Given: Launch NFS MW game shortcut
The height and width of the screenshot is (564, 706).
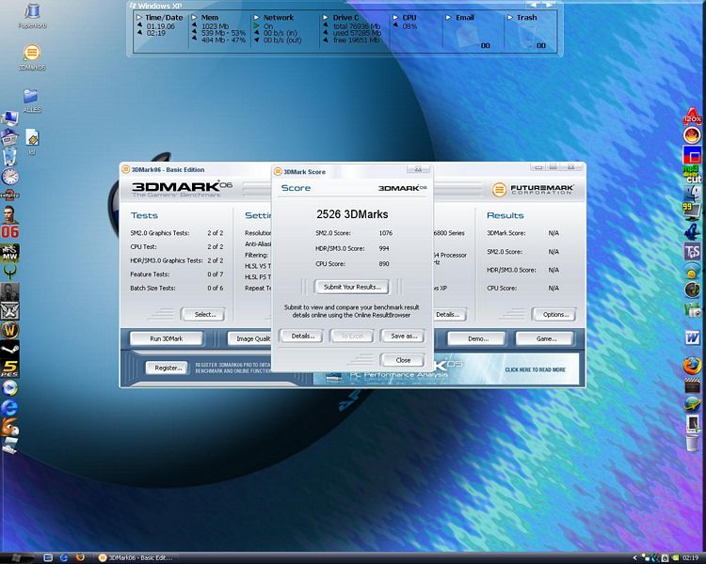Looking at the screenshot, I should click(10, 252).
